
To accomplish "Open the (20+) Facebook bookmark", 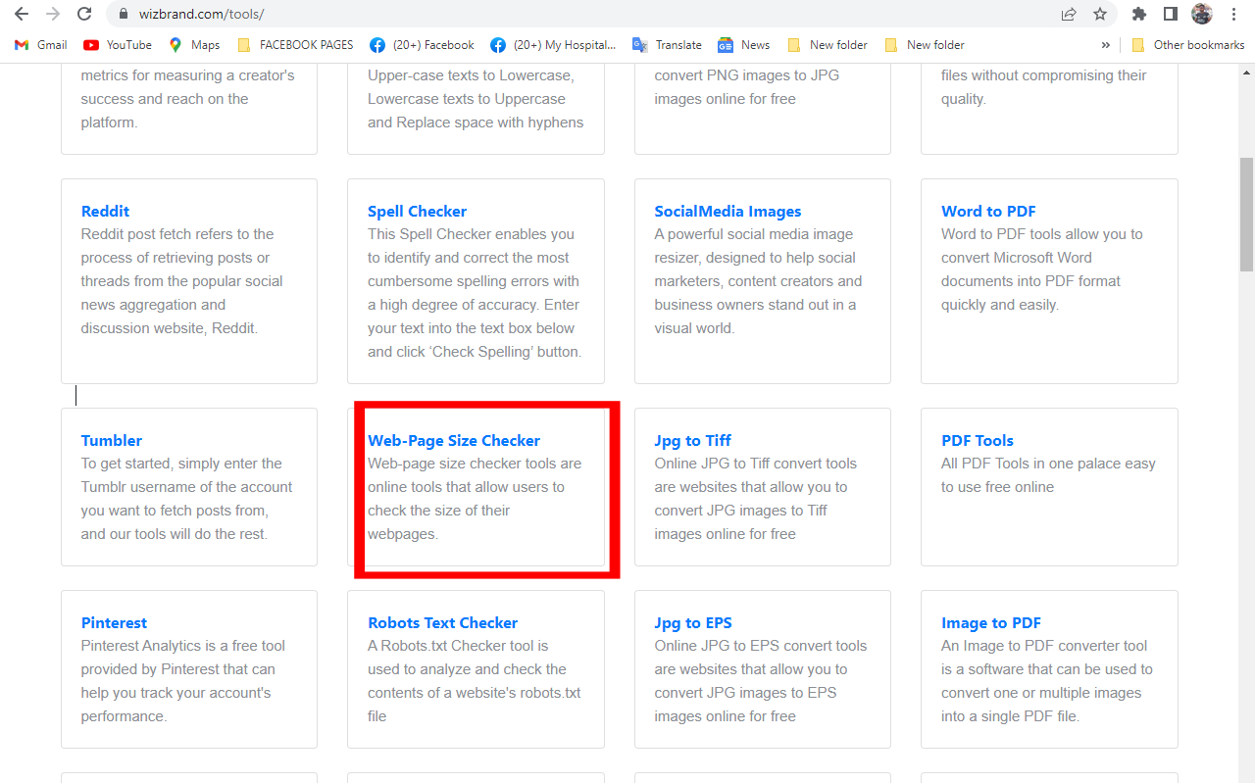I will (x=422, y=45).
